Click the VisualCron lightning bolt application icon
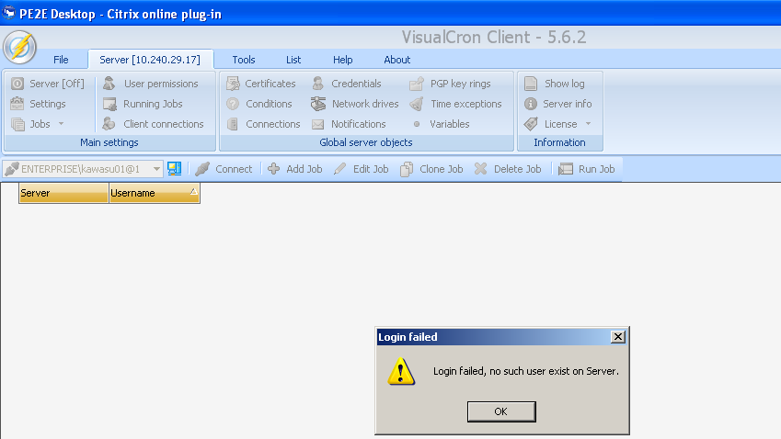Viewport: 781px width, 439px height. click(19, 48)
